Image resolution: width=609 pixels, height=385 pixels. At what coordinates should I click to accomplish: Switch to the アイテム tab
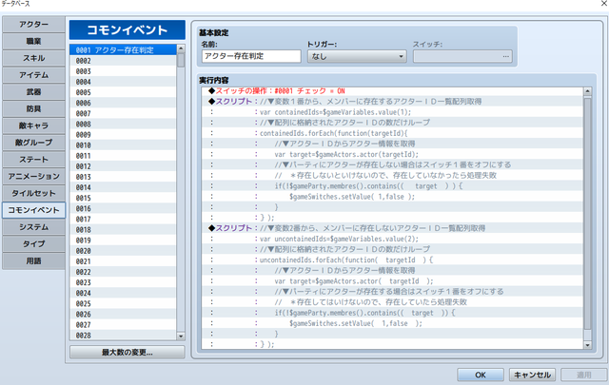(x=34, y=75)
